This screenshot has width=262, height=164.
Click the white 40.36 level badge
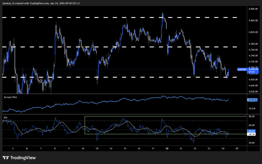click(252, 134)
